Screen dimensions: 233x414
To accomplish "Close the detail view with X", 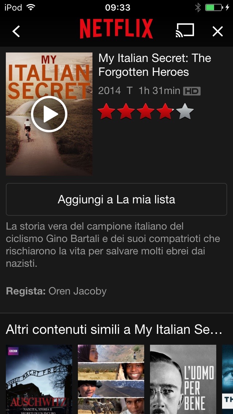I will pyautogui.click(x=218, y=31).
